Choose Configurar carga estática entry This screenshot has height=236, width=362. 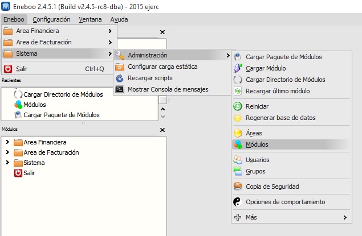tap(173, 67)
